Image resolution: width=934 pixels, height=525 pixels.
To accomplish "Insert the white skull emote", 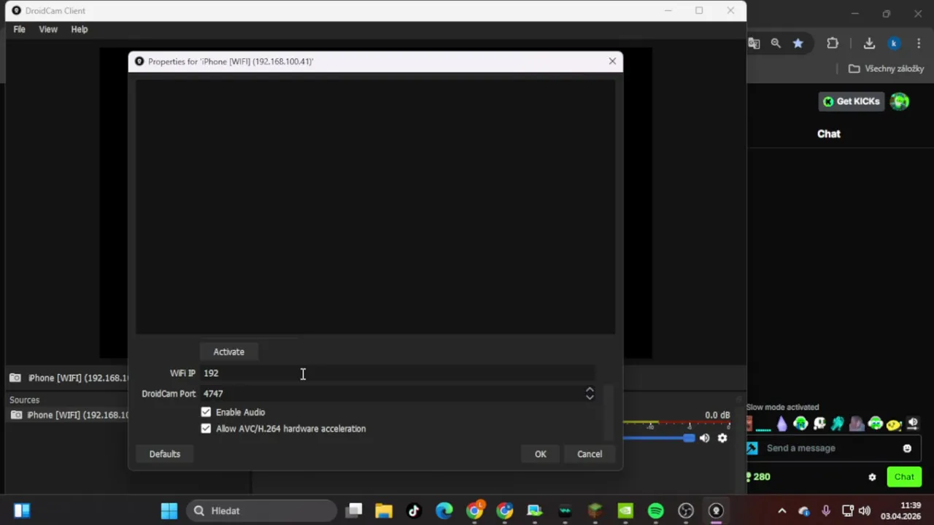I will coord(819,424).
